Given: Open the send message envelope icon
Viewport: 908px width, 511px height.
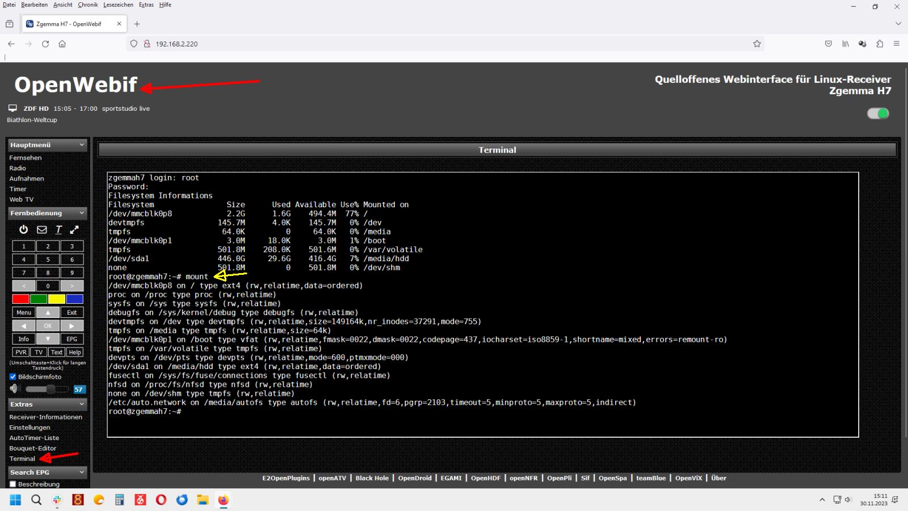Looking at the screenshot, I should [x=42, y=229].
